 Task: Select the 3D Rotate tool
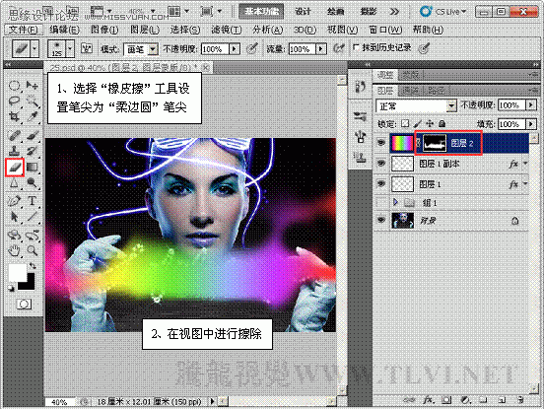tap(14, 236)
